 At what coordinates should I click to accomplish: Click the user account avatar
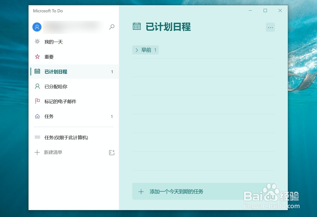[x=37, y=27]
